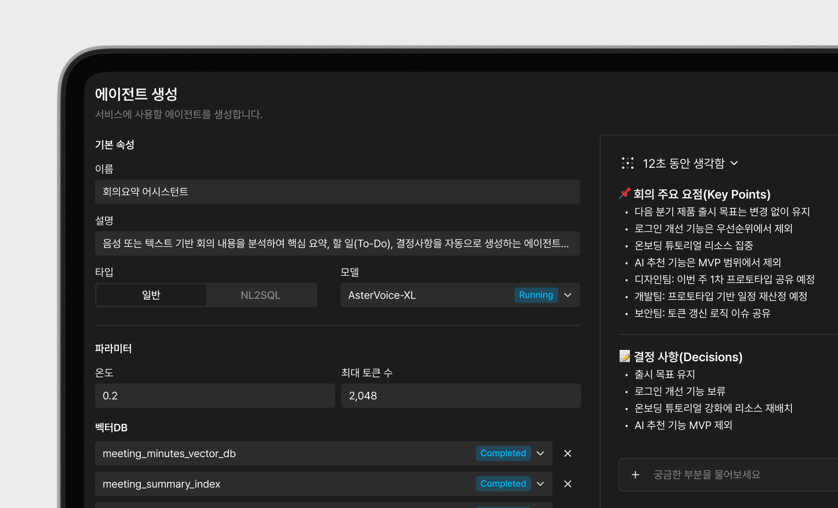Image resolution: width=838 pixels, height=508 pixels.
Task: Select the 일반 type option
Action: [151, 295]
